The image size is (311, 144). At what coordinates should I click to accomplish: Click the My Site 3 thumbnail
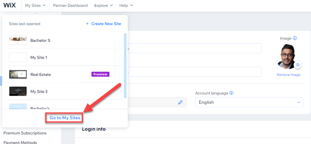point(18,92)
